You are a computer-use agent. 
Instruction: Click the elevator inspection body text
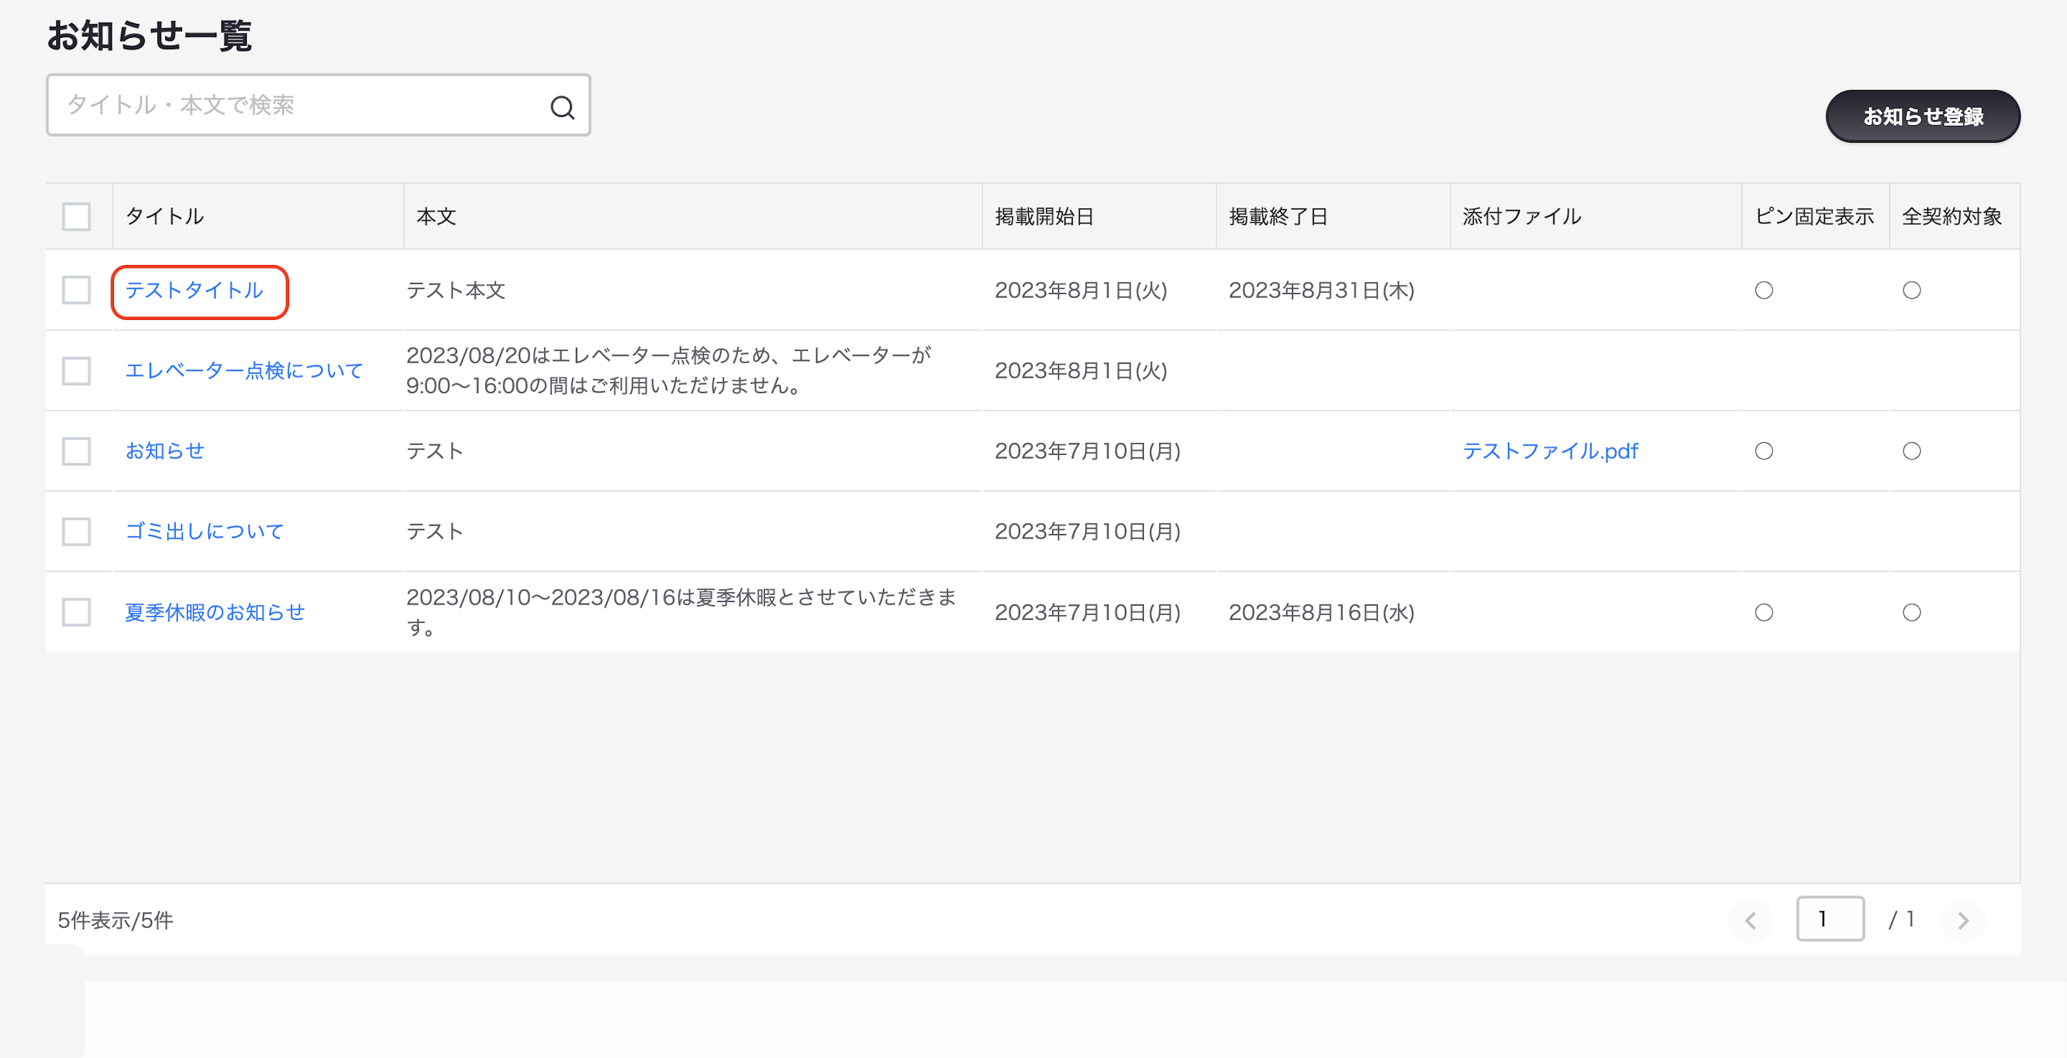(x=669, y=370)
